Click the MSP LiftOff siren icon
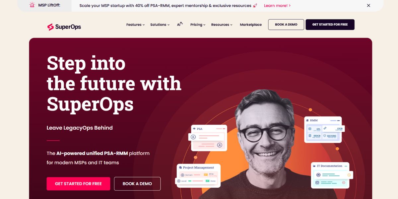 [32, 5]
